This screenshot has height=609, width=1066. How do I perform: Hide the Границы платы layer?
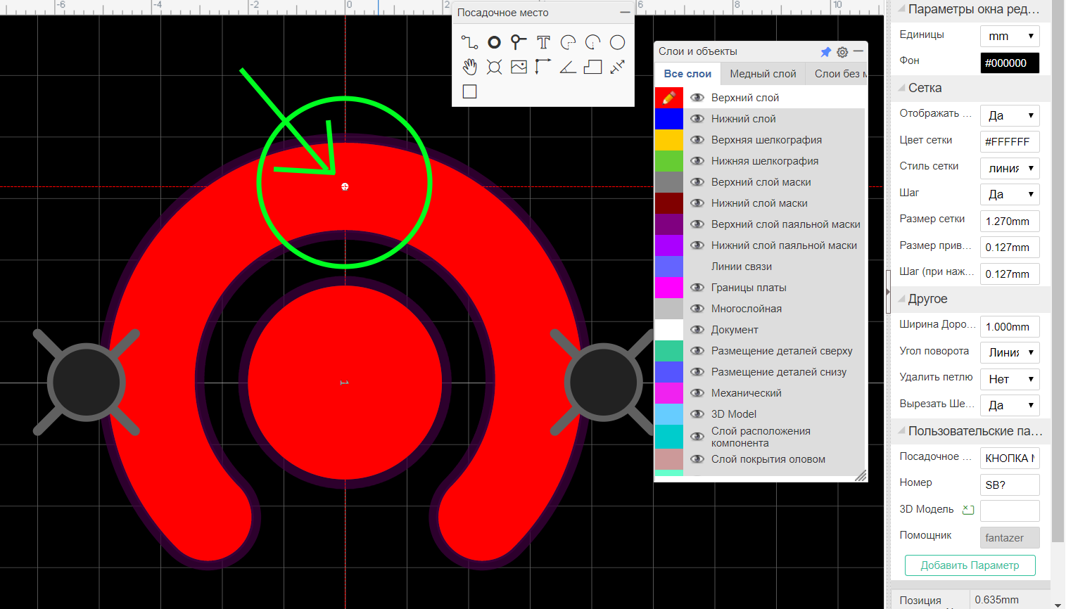pyautogui.click(x=697, y=288)
